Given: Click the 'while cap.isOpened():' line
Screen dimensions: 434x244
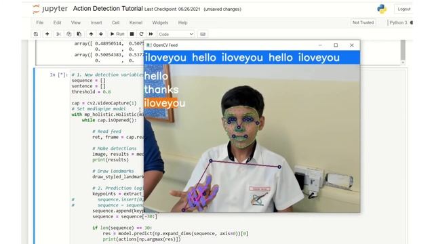Looking at the screenshot, I should [109, 120].
